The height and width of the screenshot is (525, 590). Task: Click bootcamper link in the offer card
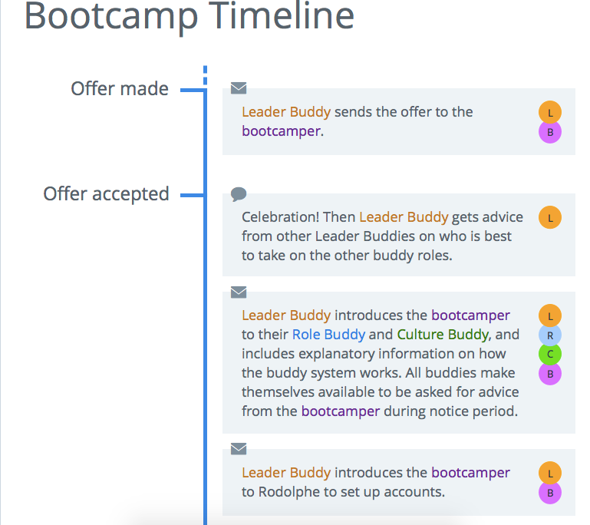[281, 131]
